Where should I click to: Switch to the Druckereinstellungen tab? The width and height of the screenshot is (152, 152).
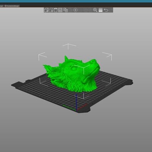[x=12, y=6]
